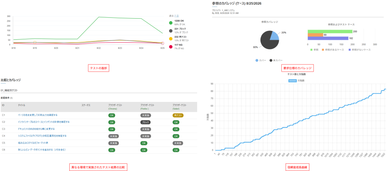The height and width of the screenshot is (171, 391).
Task: Click the ステータス column header
Action: 86,105
